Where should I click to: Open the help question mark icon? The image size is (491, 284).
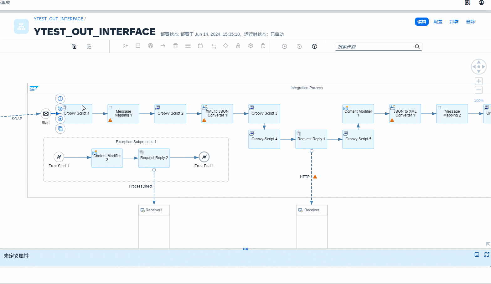coord(314,46)
